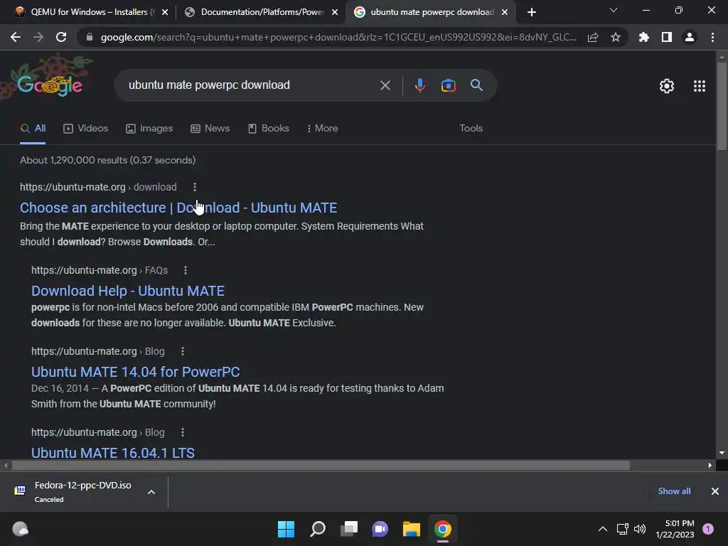Open Tools search options
728x546 pixels.
pos(471,129)
